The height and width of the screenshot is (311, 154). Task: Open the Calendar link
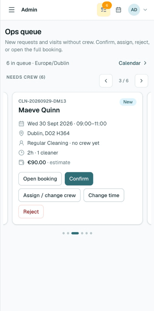pyautogui.click(x=133, y=63)
